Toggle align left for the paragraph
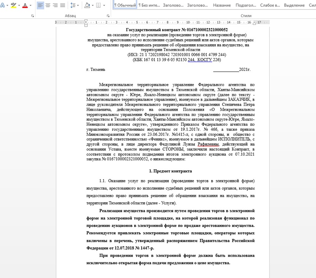Image resolution: width=316 pixels, height=278 pixels. (x=40, y=5)
